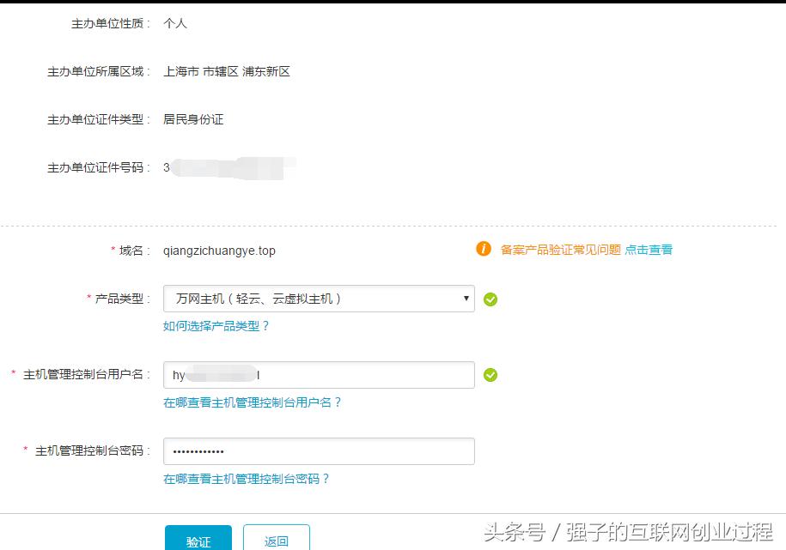
Task: Click the green checkmark next to the product type dropdown
Action: pos(490,299)
